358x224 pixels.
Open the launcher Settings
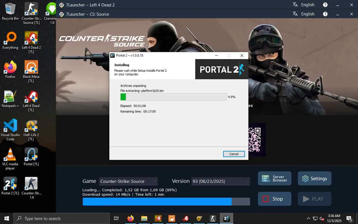tap(315, 178)
